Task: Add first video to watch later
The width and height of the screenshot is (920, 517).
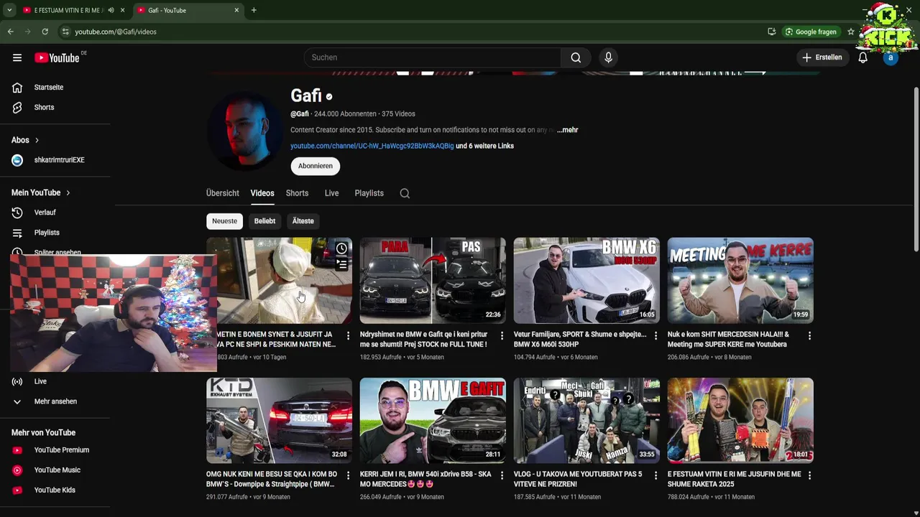Action: [341, 248]
